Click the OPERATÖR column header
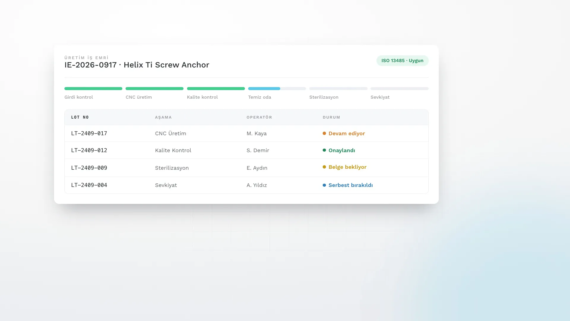 tap(259, 117)
